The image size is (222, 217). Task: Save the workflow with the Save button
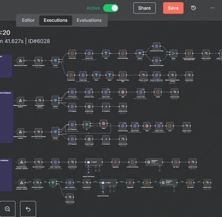pyautogui.click(x=173, y=8)
